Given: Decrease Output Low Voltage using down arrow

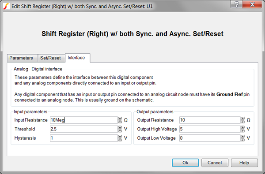Looking at the screenshot, I should [242, 140].
